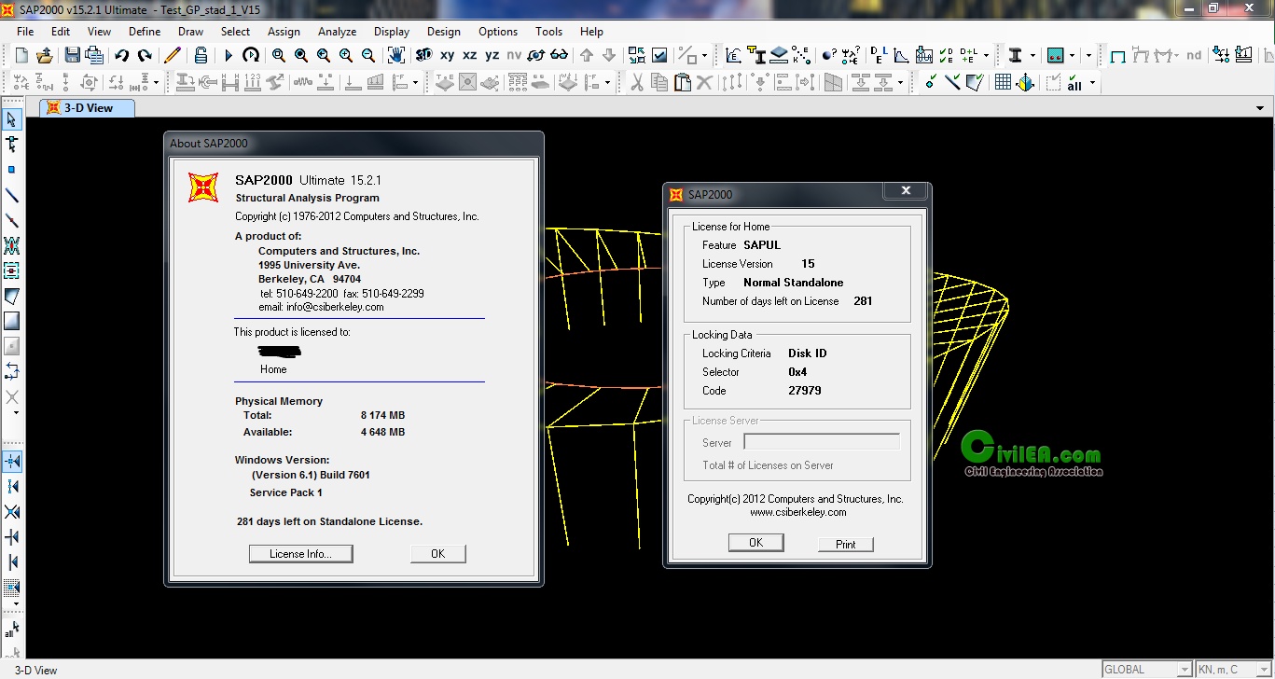Screen dimensions: 1275x679
Task: Click the Select All 'all' icon
Action: [x=1074, y=83]
